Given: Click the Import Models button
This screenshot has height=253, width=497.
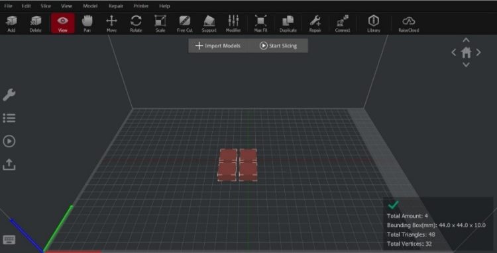Looking at the screenshot, I should click(x=218, y=46).
